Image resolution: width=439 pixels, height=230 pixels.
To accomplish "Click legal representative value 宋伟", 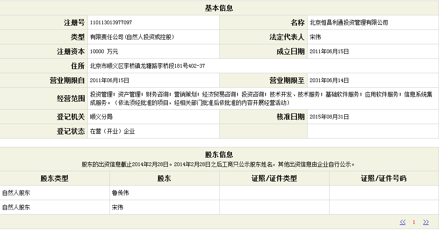I will (x=315, y=37).
